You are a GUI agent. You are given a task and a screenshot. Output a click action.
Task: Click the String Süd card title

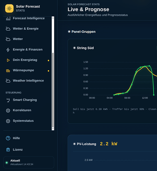(85, 48)
